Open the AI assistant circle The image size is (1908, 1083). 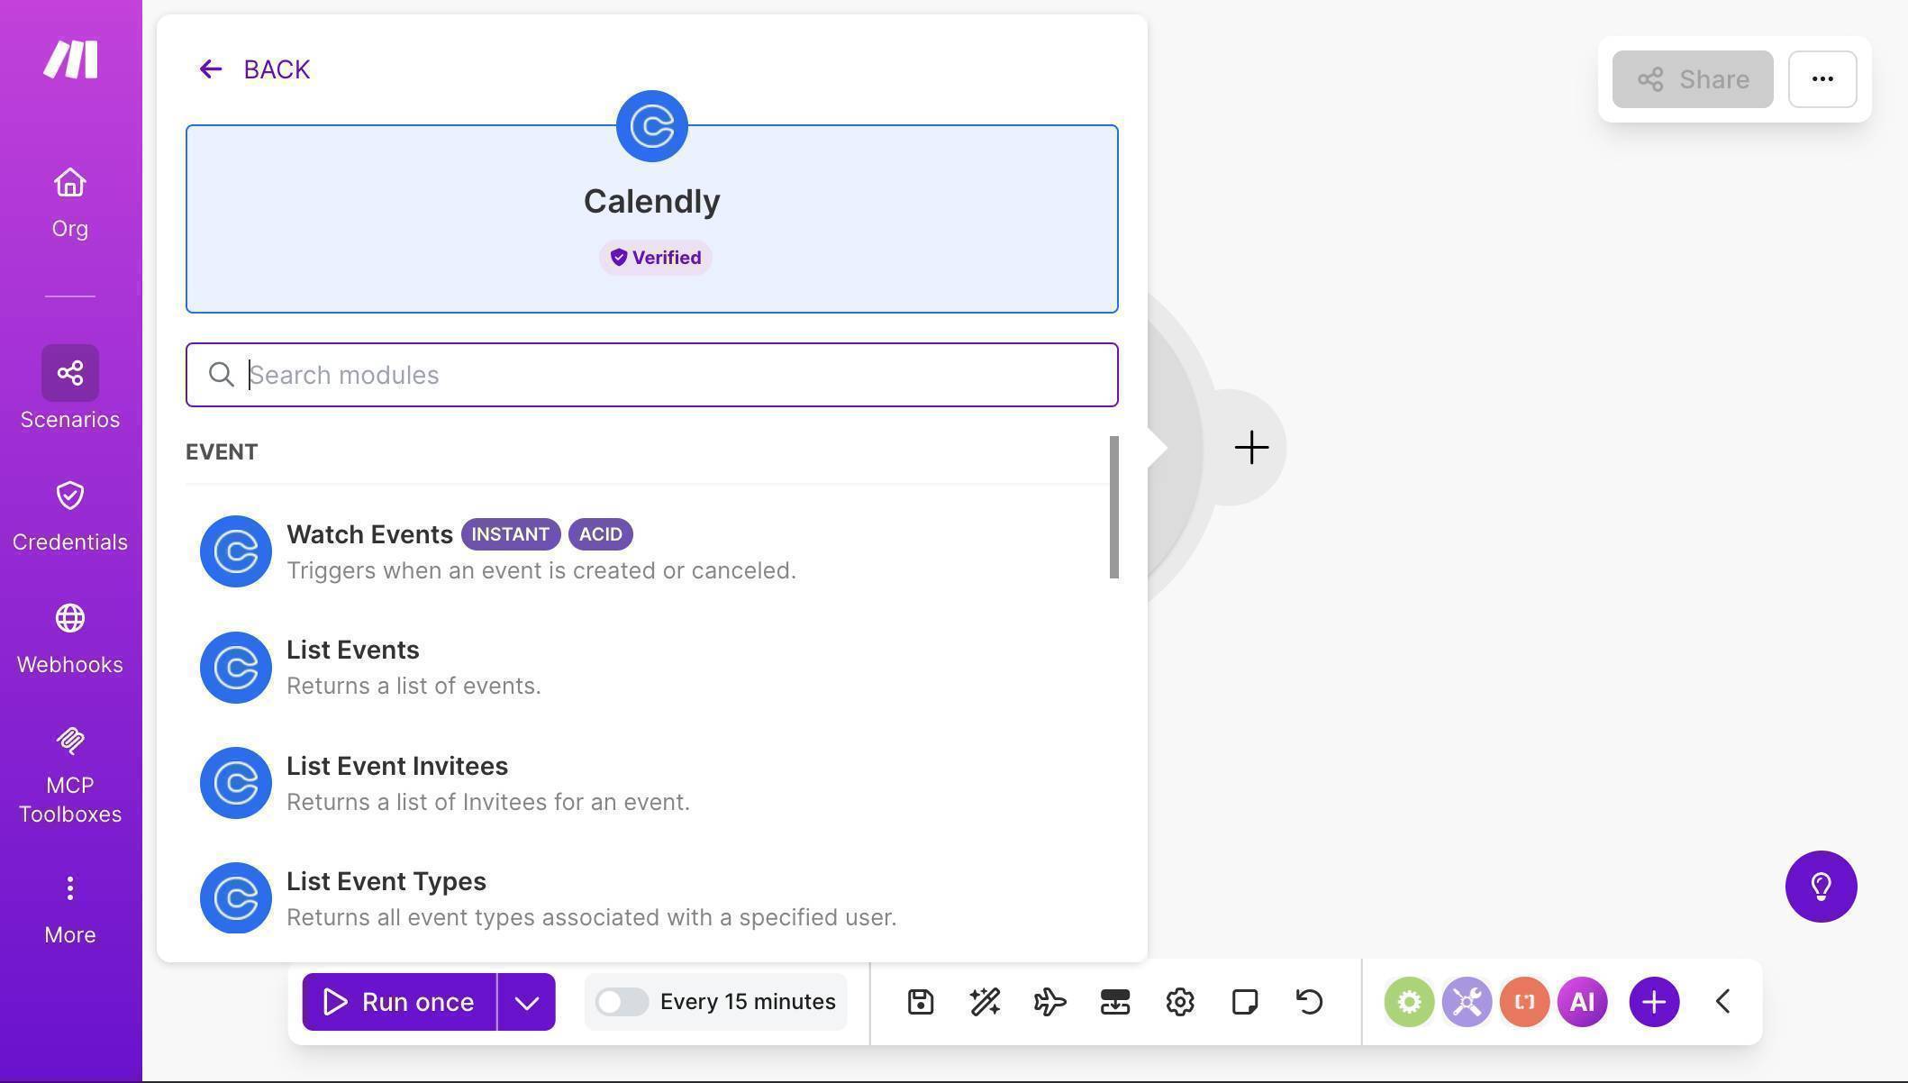tap(1583, 1001)
